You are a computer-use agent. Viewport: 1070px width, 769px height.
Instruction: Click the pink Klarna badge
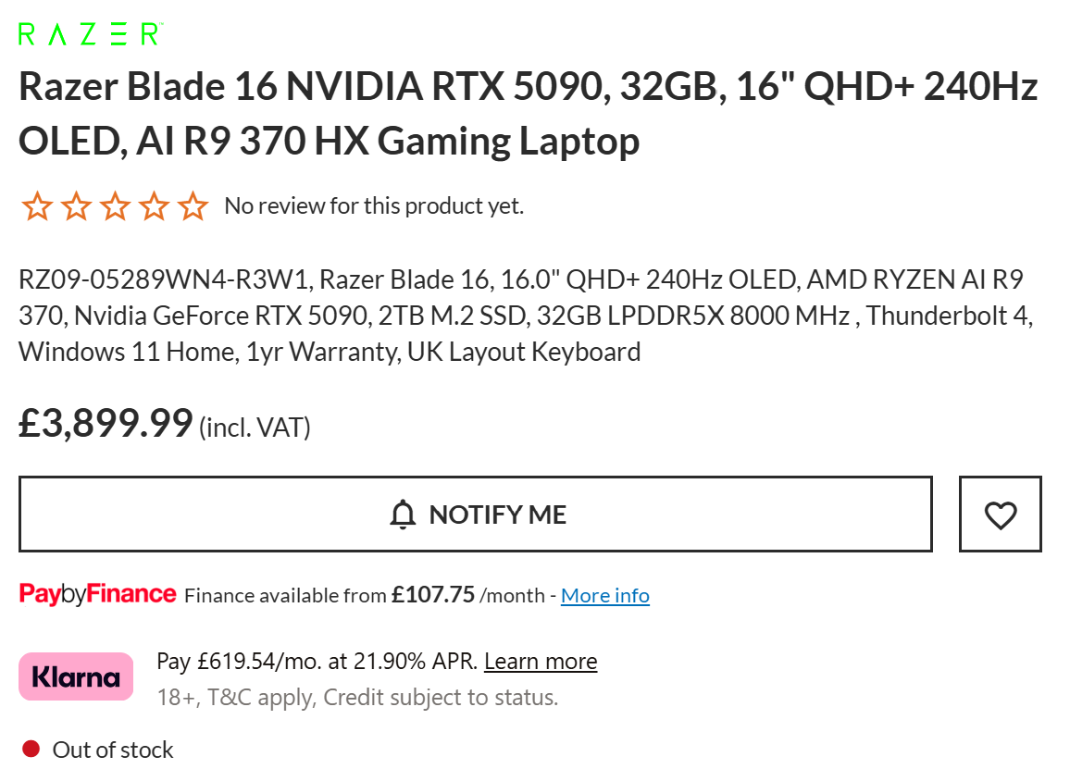(76, 677)
